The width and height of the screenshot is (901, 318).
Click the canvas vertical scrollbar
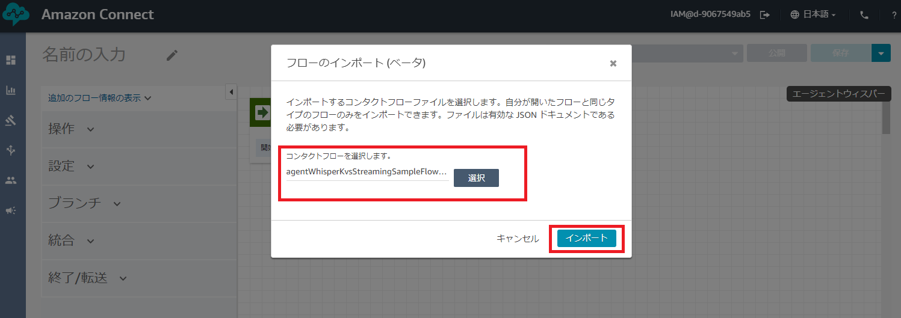tap(886, 118)
